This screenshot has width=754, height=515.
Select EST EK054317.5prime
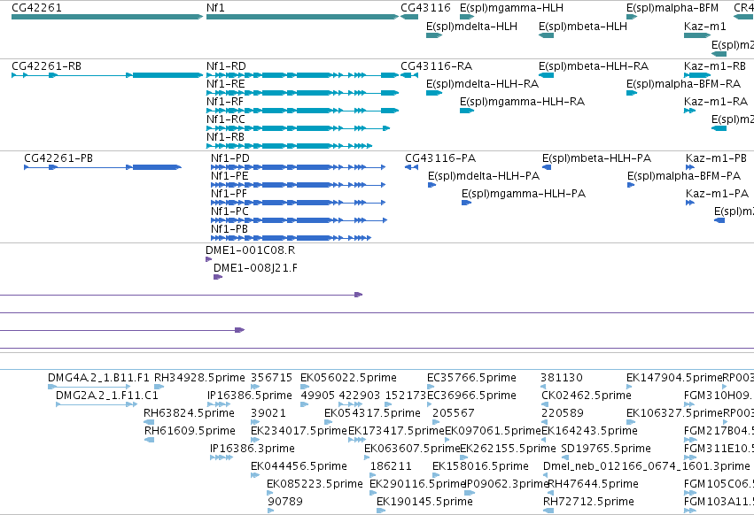(329, 422)
